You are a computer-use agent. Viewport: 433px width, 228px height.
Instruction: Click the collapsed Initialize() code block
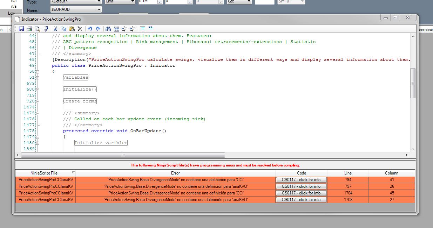(80, 90)
